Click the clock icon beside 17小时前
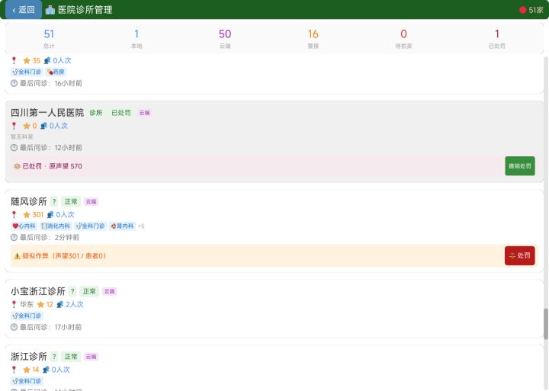 coord(14,327)
